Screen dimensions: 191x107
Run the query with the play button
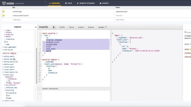click(54, 27)
